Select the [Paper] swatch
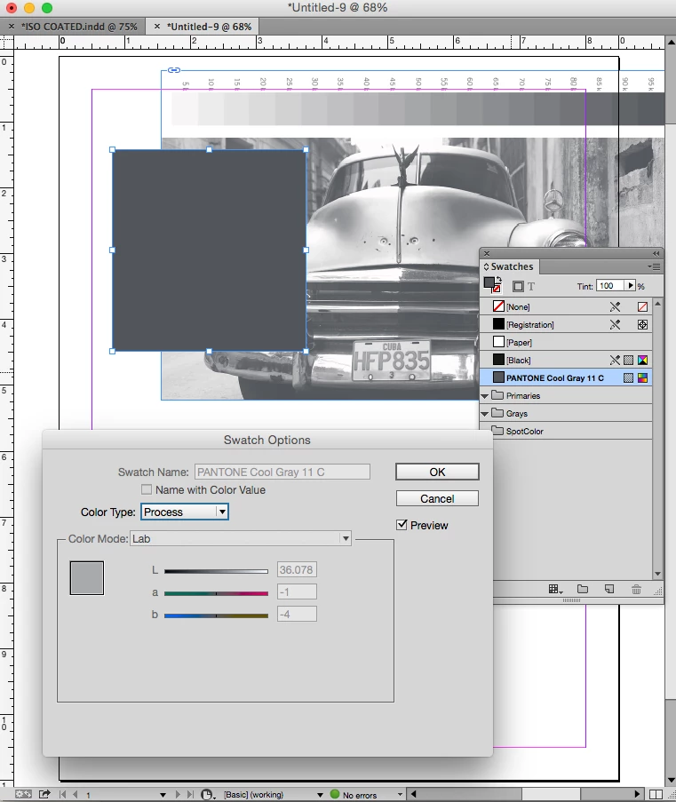 tap(566, 342)
